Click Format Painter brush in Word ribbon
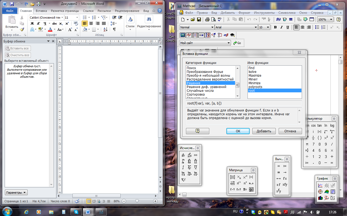Image resolution: width=347 pixels, height=216 pixels. (x=22, y=29)
